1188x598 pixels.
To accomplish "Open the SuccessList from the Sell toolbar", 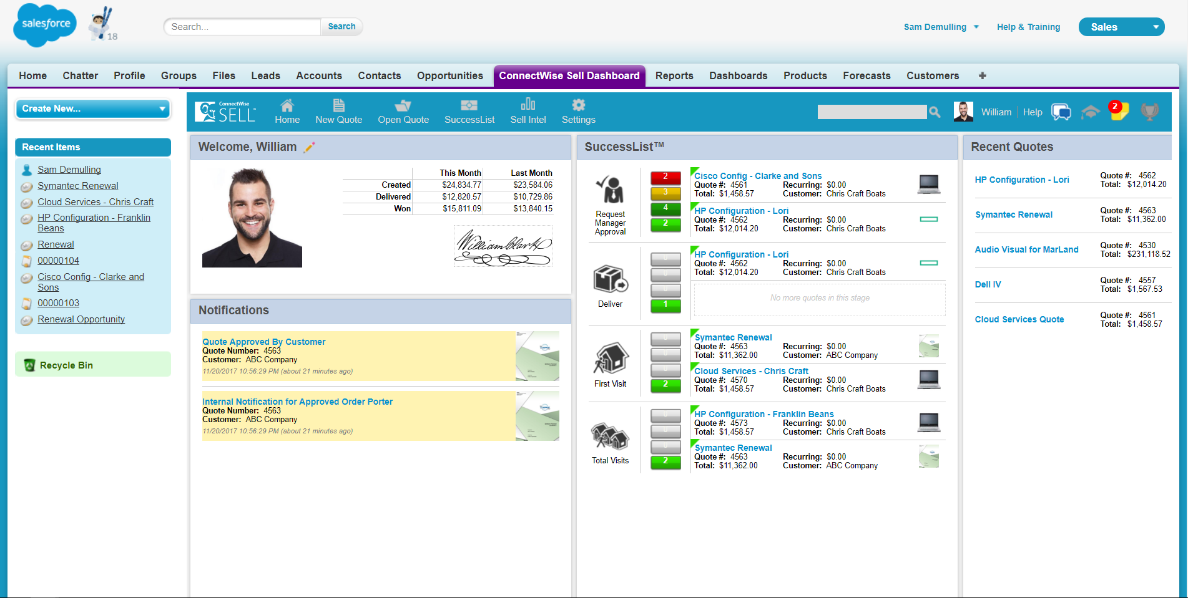I will 469,112.
